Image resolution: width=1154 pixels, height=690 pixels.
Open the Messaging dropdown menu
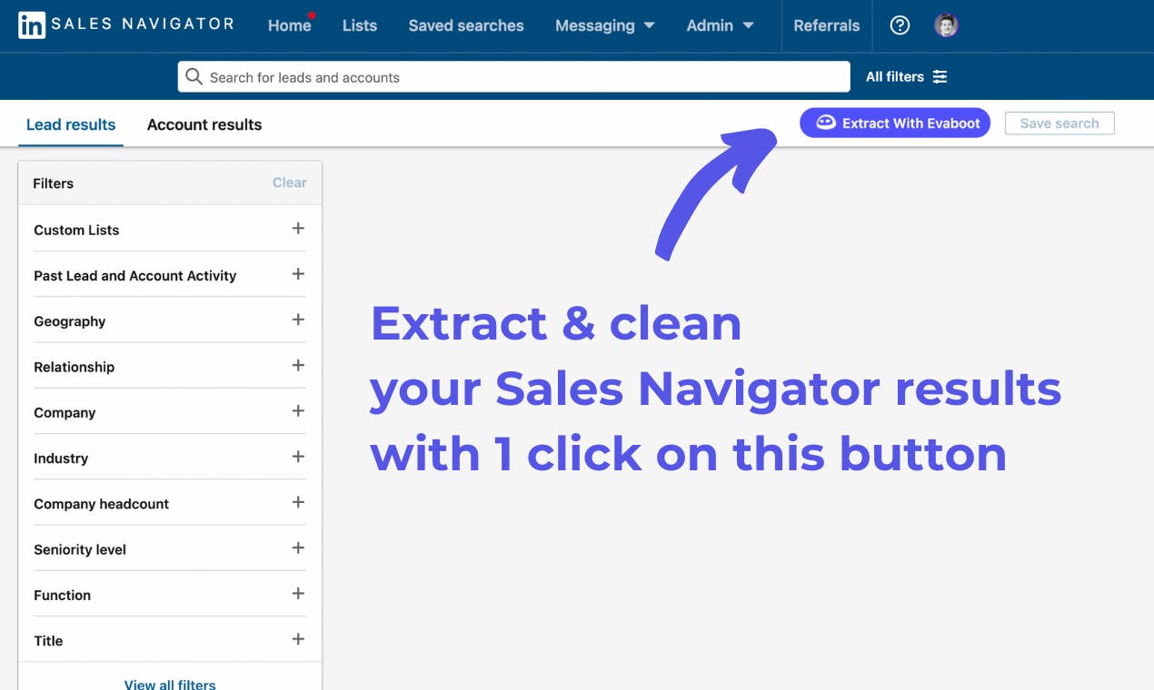pyautogui.click(x=605, y=25)
